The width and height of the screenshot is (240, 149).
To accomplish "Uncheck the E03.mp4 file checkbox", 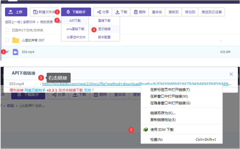I will click(7, 52).
